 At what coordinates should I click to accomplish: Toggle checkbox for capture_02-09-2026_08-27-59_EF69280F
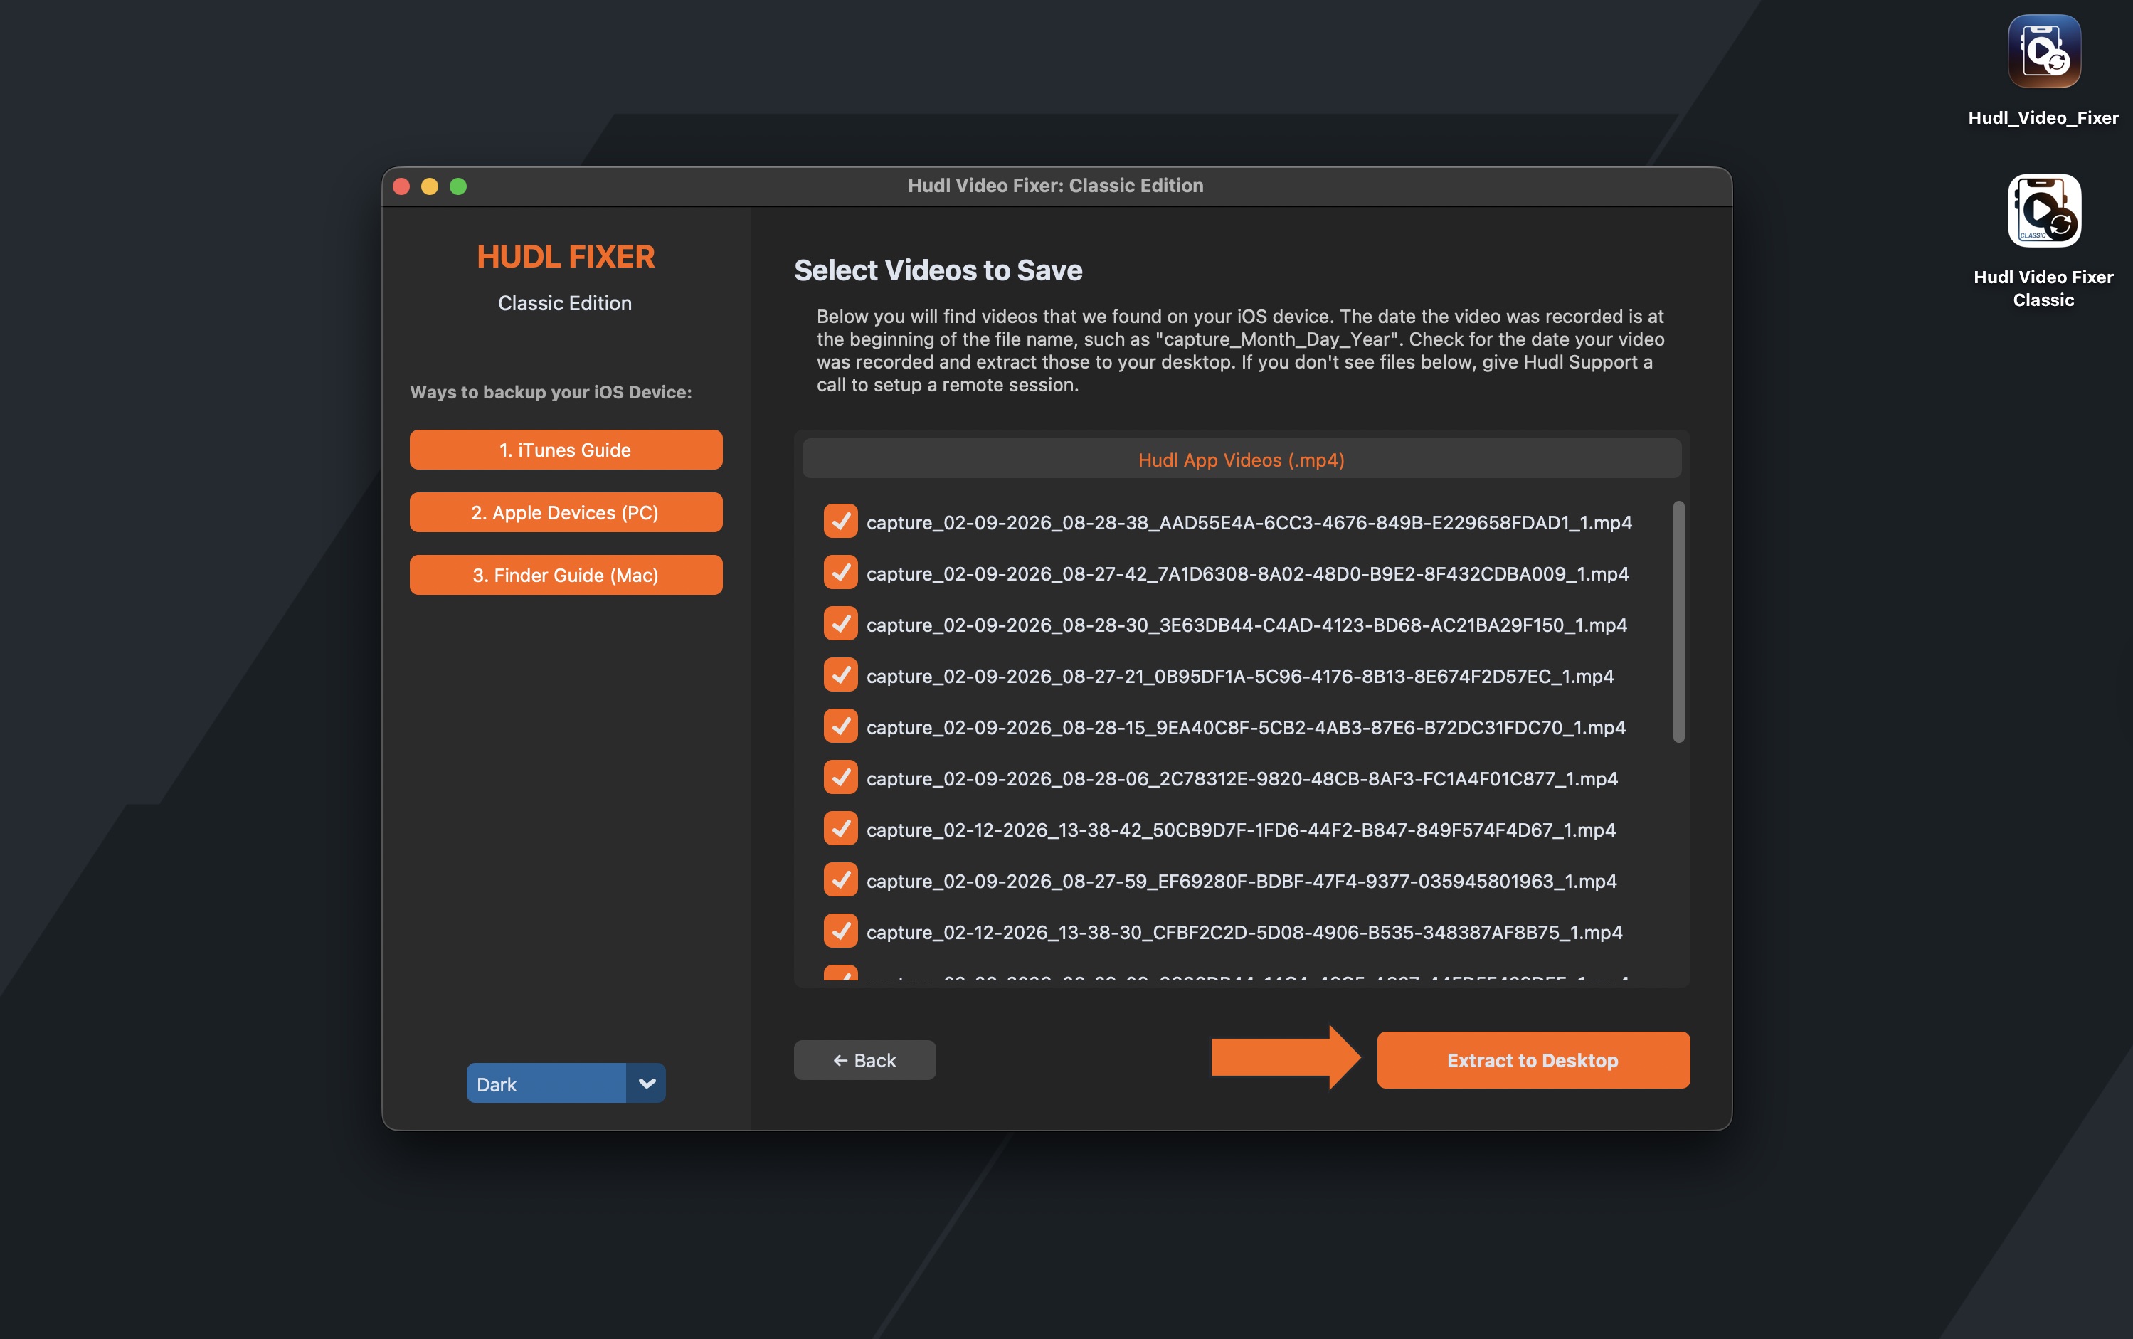coord(840,880)
